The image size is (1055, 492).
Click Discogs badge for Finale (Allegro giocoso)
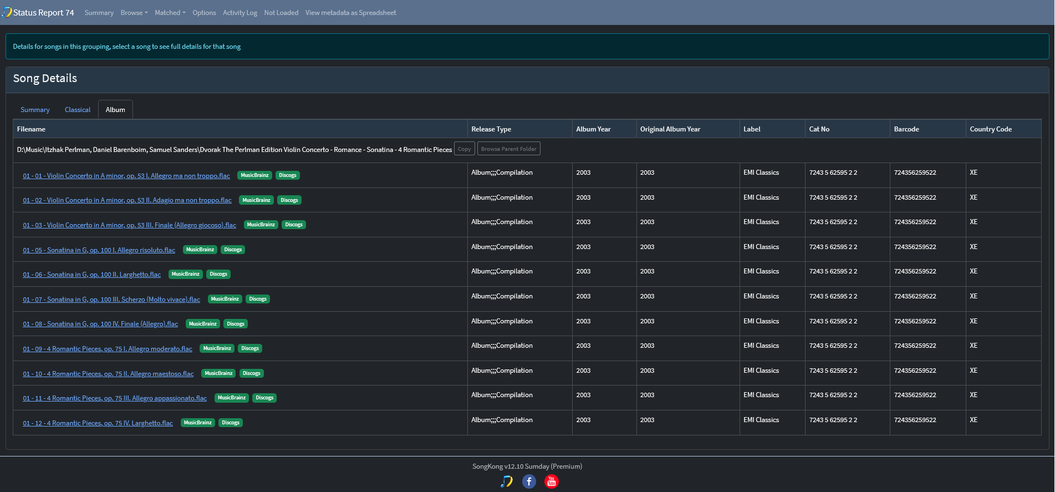coord(294,225)
